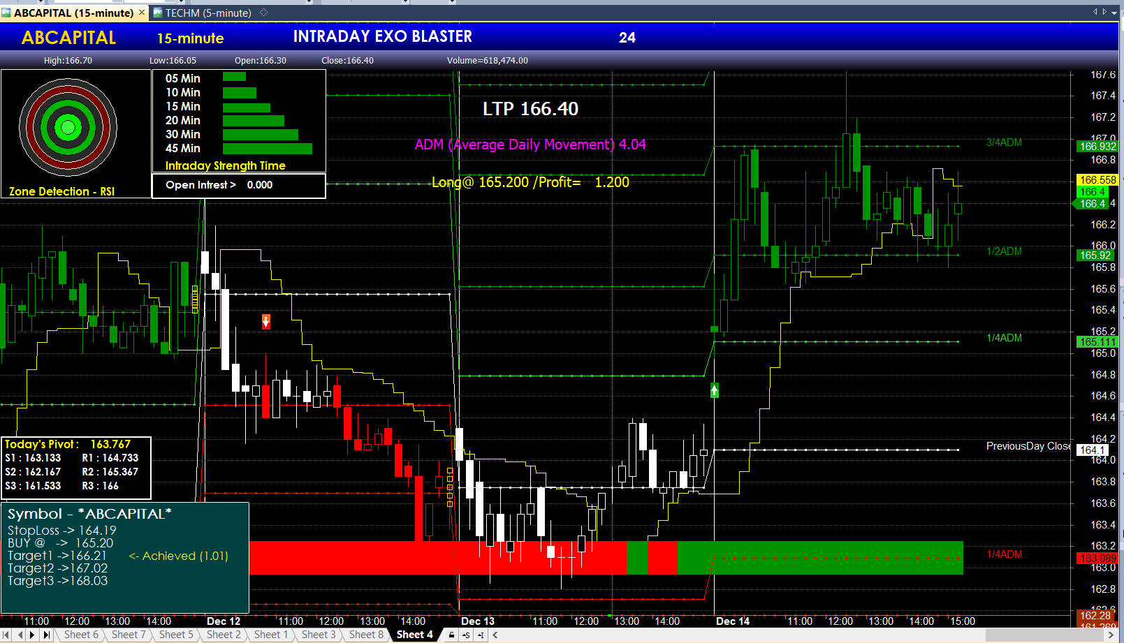
Task: Click the green trend ribbon segment
Action: point(820,558)
